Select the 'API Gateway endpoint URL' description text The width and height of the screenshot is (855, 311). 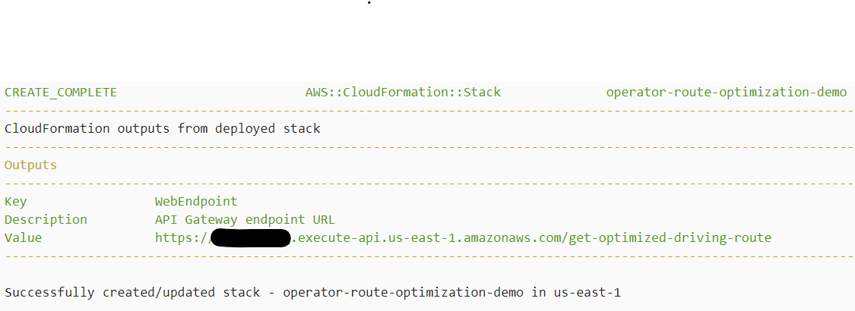click(240, 220)
